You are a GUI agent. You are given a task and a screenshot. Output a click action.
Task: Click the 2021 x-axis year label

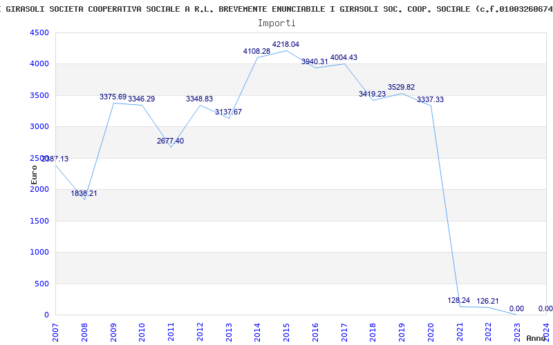pyautogui.click(x=459, y=332)
